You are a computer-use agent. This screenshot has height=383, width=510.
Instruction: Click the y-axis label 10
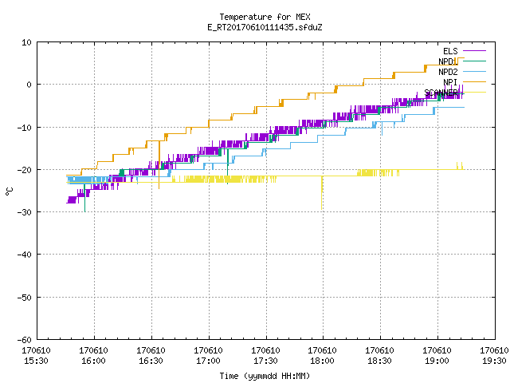tap(26, 42)
